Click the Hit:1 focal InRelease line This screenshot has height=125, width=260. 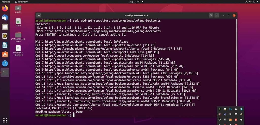pyautogui.click(x=82, y=42)
